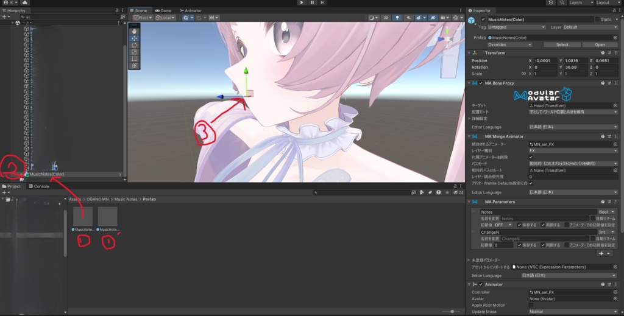The height and width of the screenshot is (316, 624).
Task: Toggle the Static checkbox
Action: (x=597, y=19)
